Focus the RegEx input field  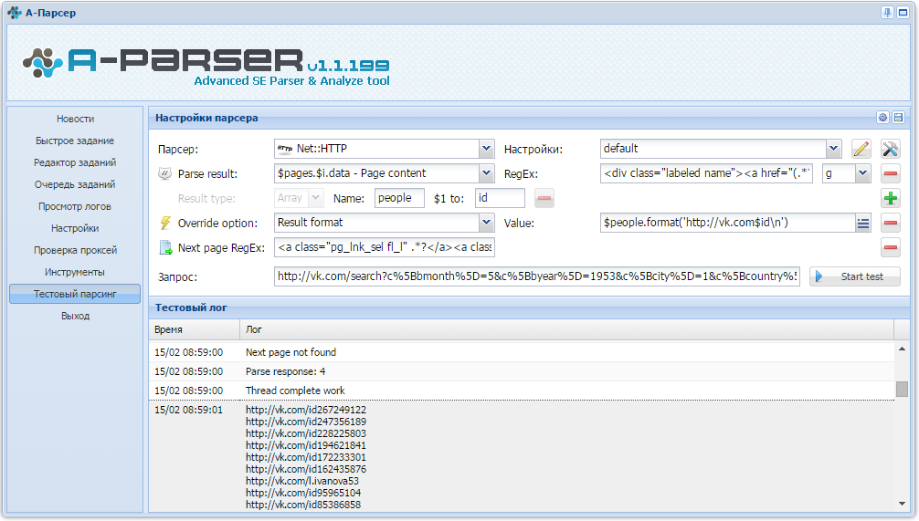pyautogui.click(x=706, y=173)
